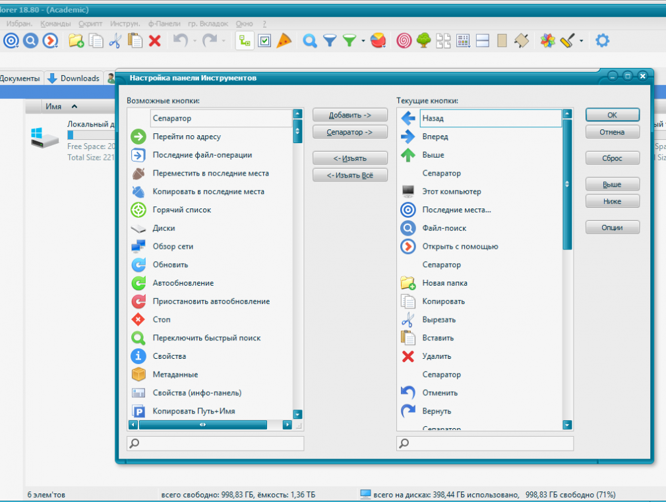
Task: Click the Опции button
Action: click(x=612, y=228)
